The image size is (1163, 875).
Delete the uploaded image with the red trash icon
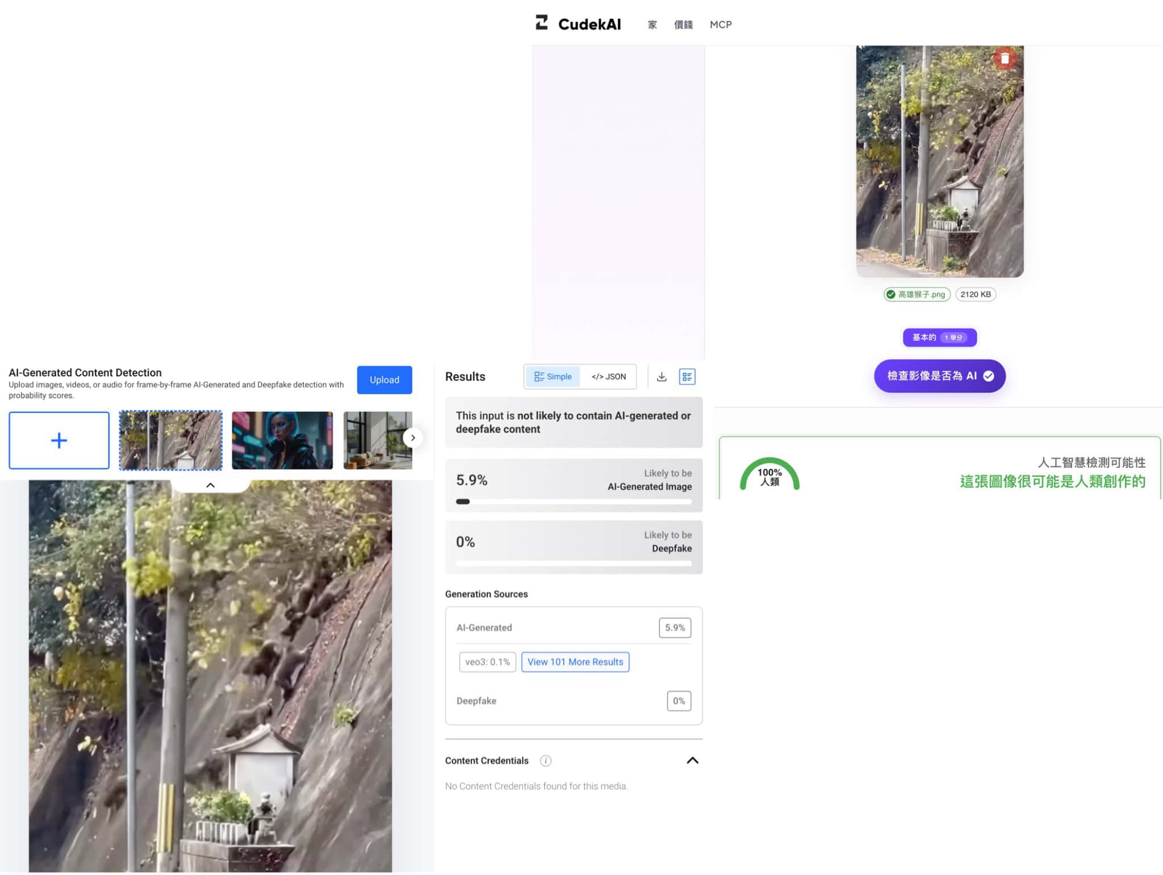click(1005, 58)
